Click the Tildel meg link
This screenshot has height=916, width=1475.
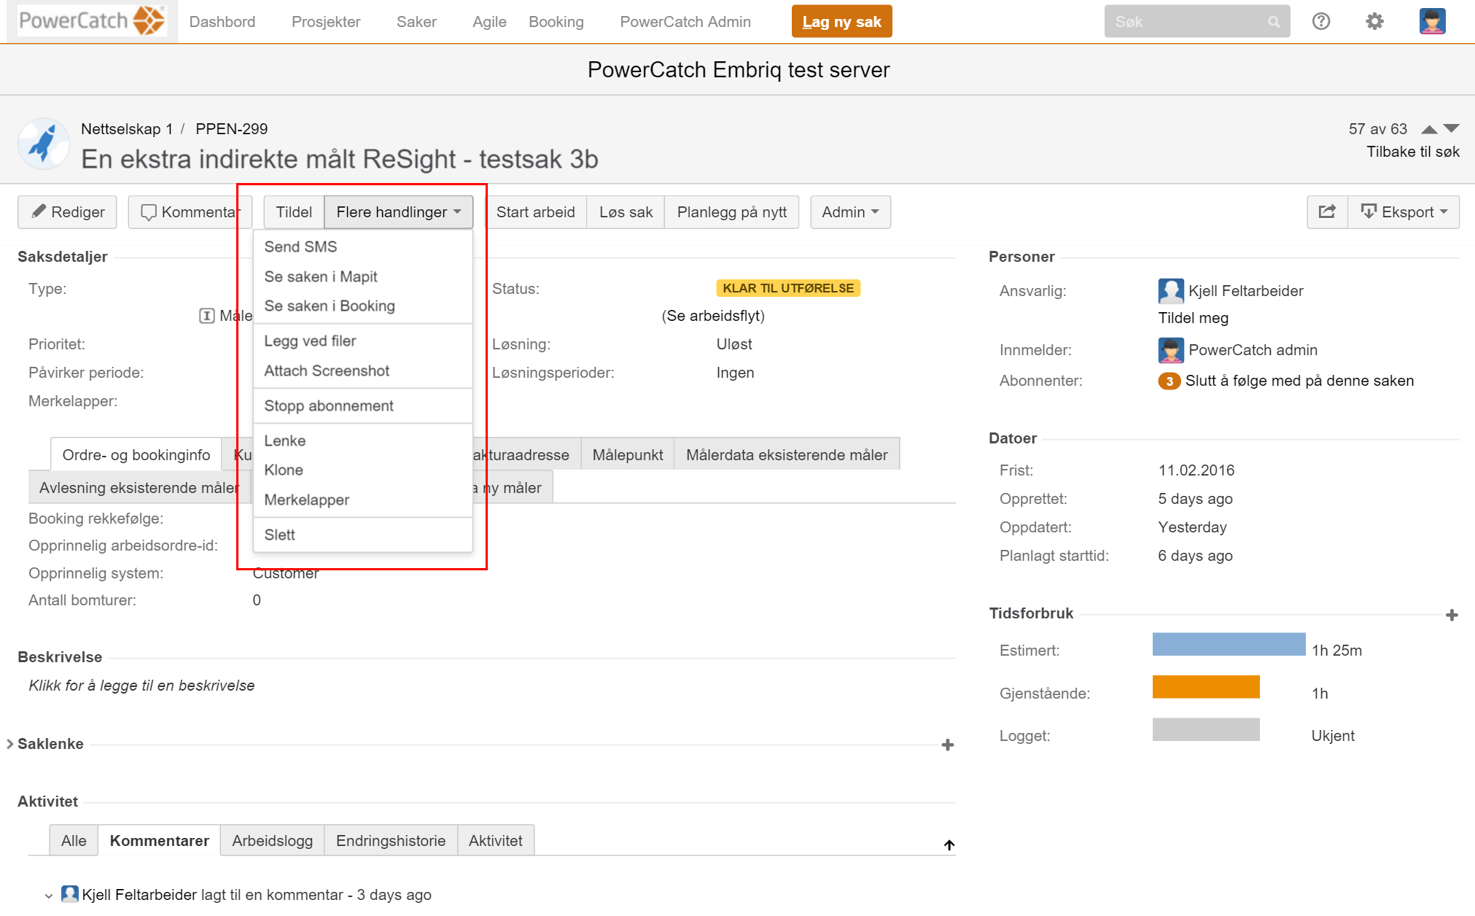(x=1193, y=318)
